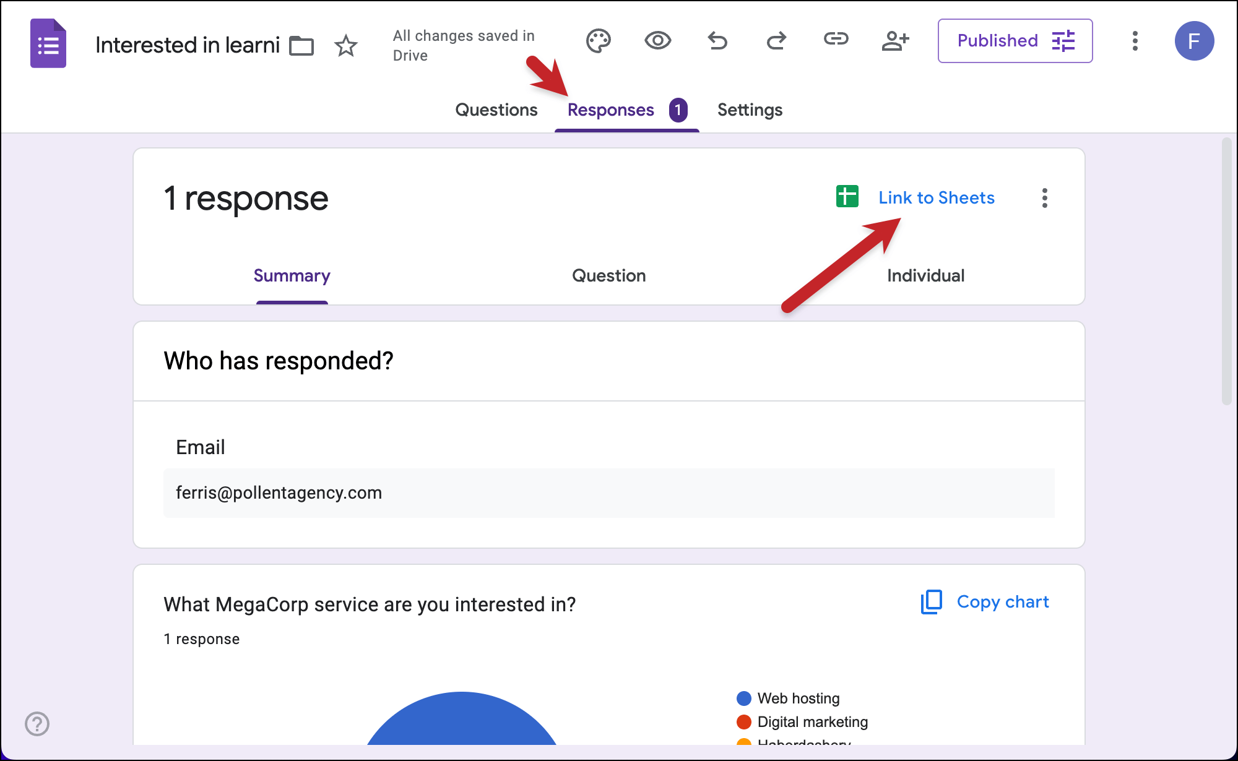The image size is (1238, 761).
Task: Click the account avatar F
Action: pyautogui.click(x=1194, y=41)
